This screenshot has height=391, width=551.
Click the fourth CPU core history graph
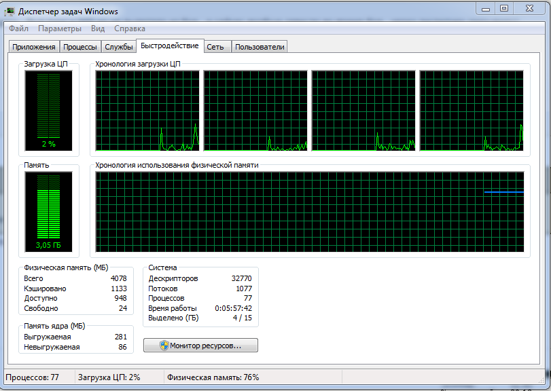click(x=472, y=111)
